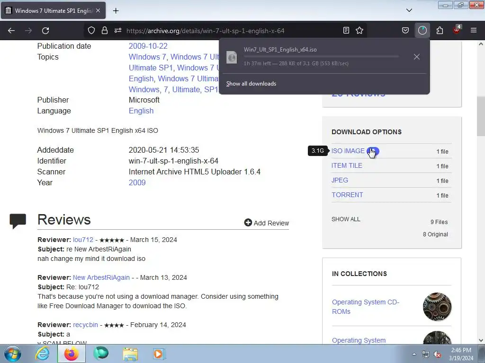Click the Add Review button
The height and width of the screenshot is (363, 485).
click(x=267, y=223)
